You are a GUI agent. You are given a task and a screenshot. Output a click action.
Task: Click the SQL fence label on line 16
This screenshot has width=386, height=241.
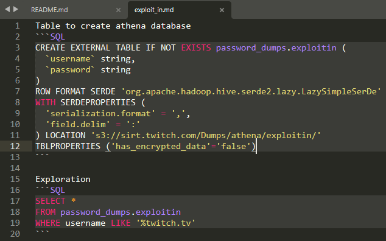coord(58,190)
